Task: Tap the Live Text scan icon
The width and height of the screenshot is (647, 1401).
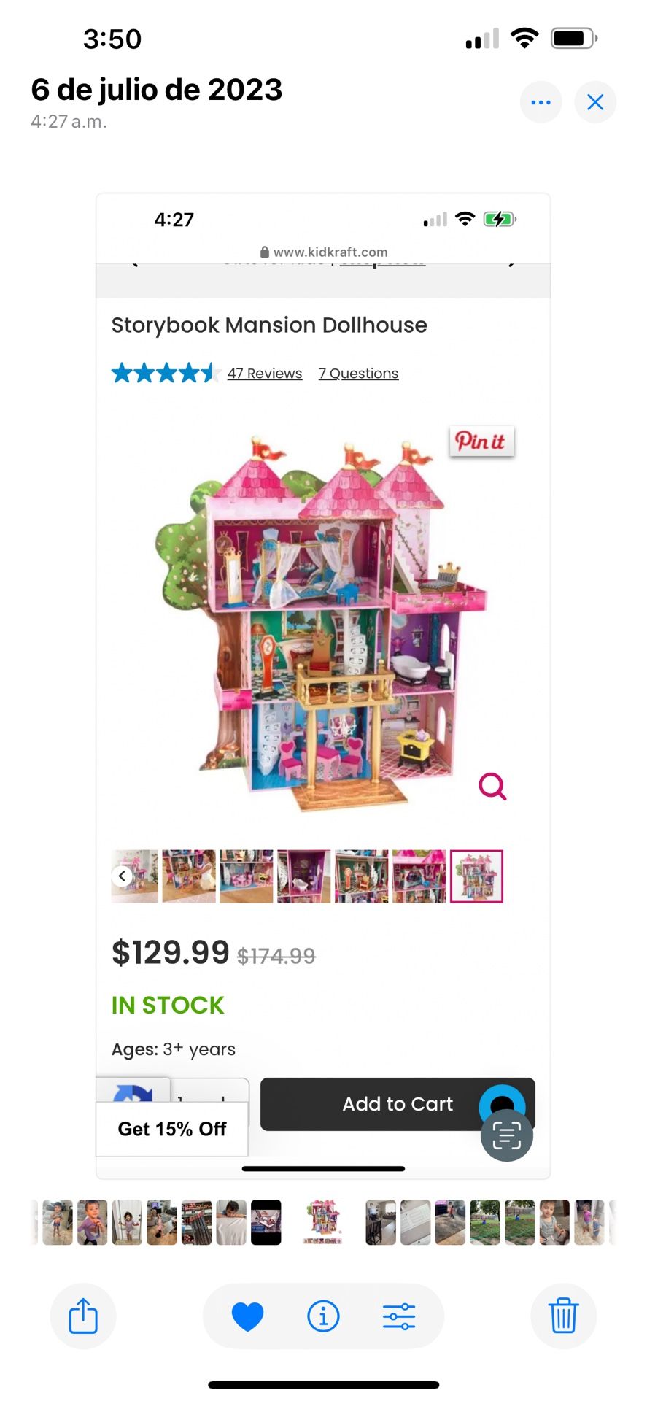Action: [506, 1135]
